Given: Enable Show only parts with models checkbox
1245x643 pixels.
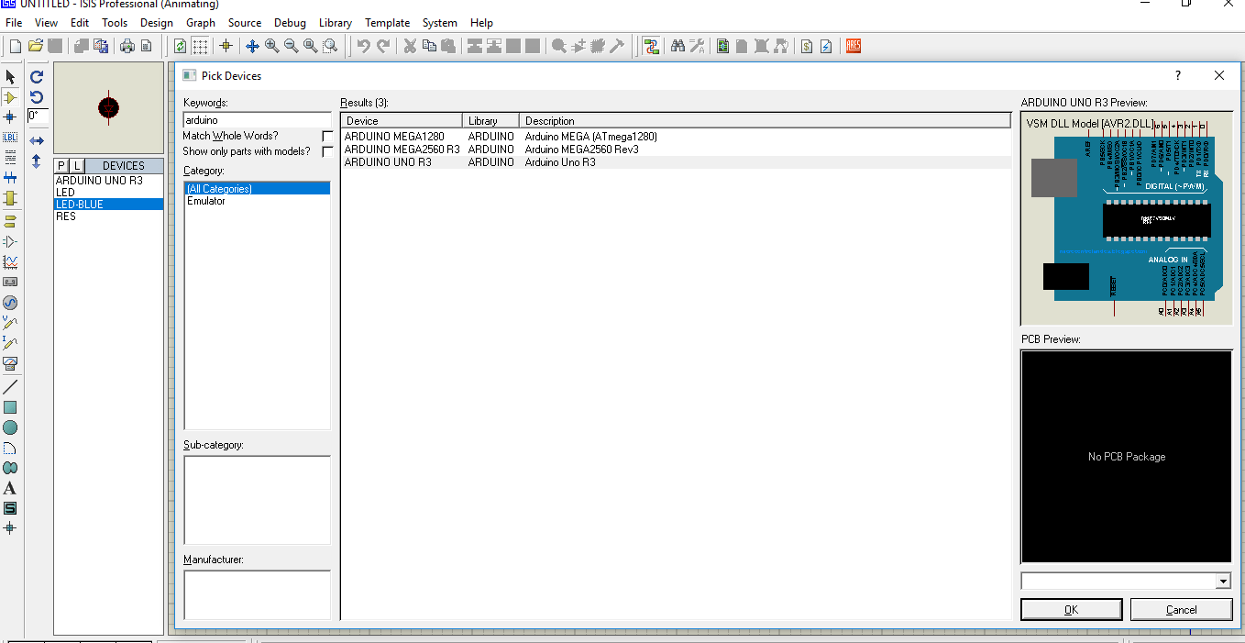Looking at the screenshot, I should point(327,152).
